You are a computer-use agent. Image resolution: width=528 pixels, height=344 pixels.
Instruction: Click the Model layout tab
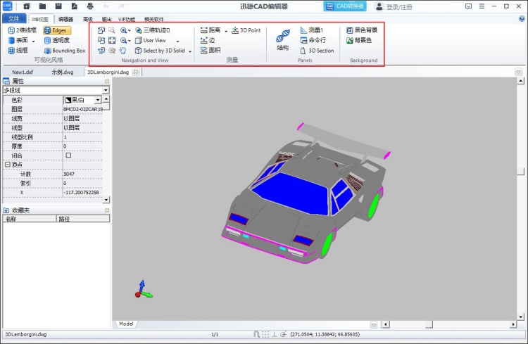point(126,324)
